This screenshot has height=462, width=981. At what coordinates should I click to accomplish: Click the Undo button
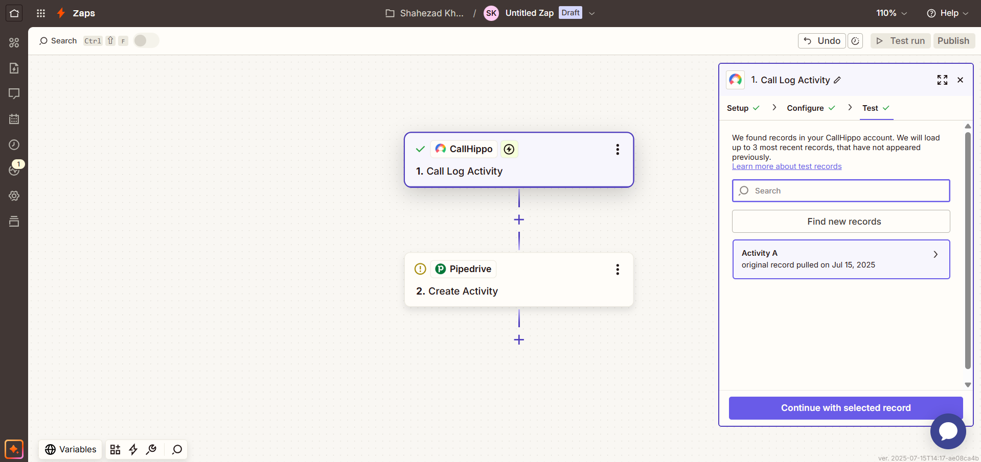[x=822, y=41]
